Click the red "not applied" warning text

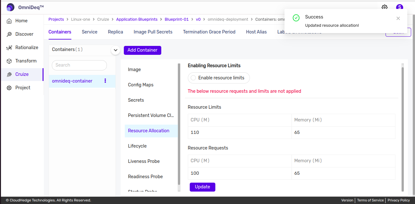point(244,91)
